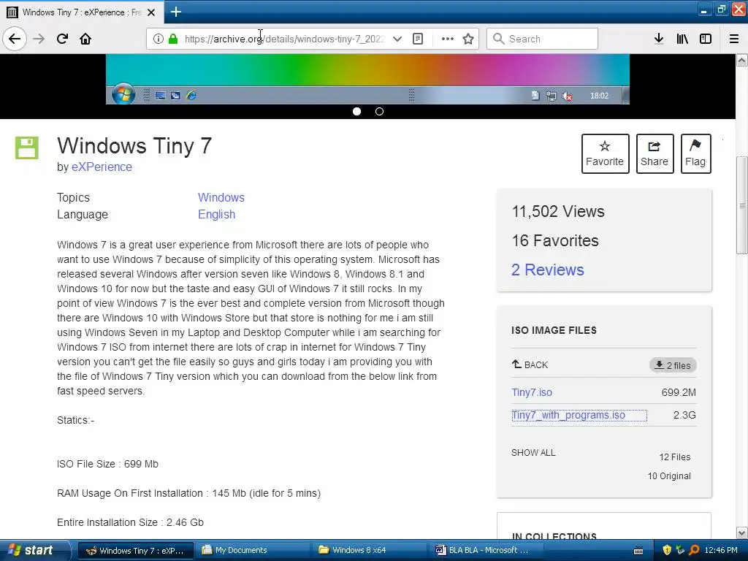Click the taskbar clock 12:46 PM

click(x=721, y=550)
